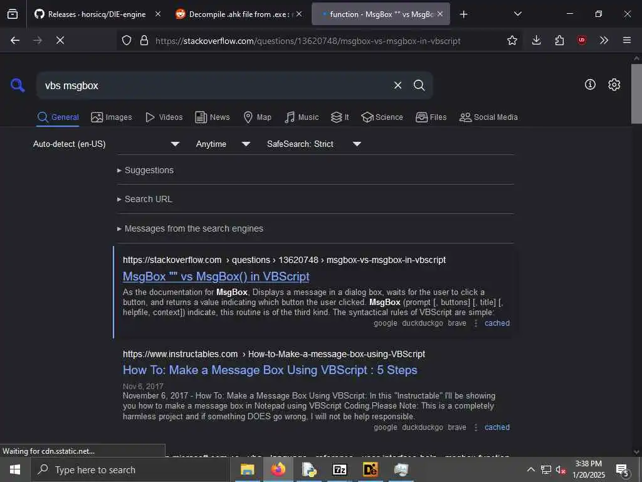Stop loading the page
The image size is (642, 482).
pos(60,40)
